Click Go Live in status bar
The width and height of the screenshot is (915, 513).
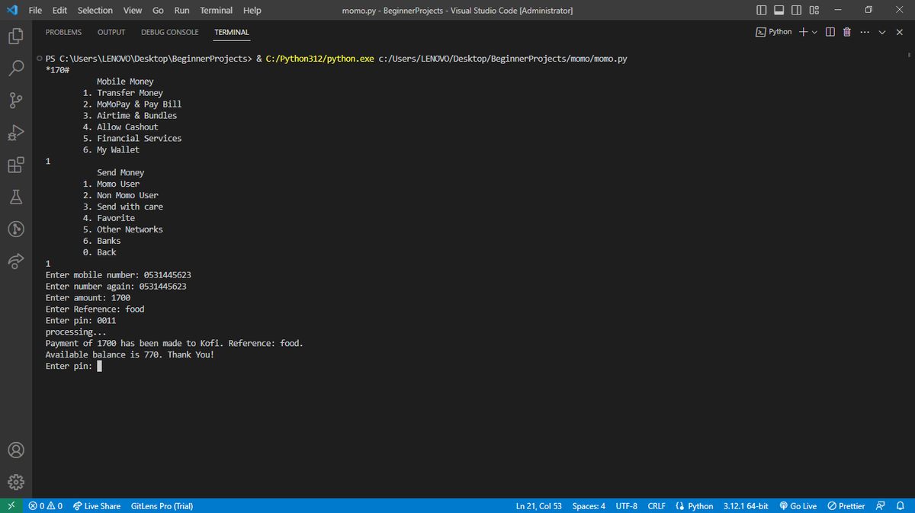(x=797, y=505)
